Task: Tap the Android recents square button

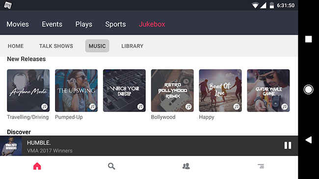Action: (308, 39)
